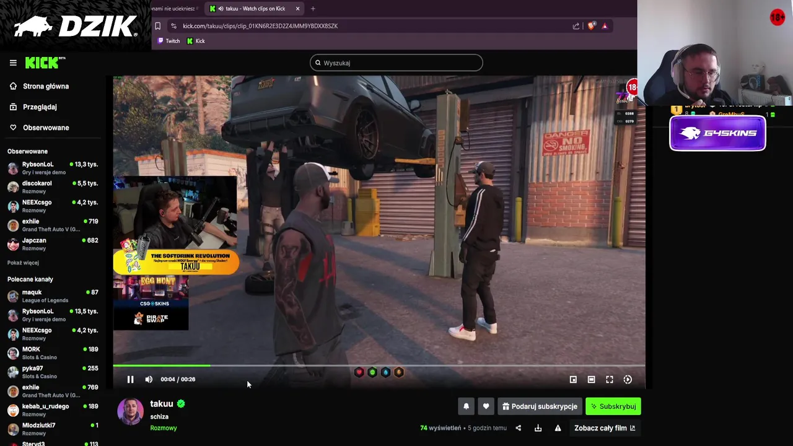793x446 pixels.
Task: Share the clip with the share icon
Action: pos(519,428)
